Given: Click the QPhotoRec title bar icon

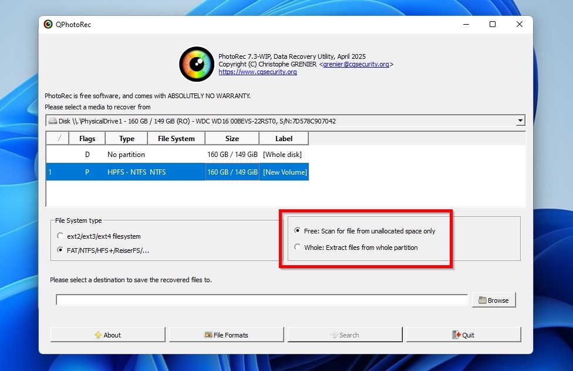Looking at the screenshot, I should [x=49, y=24].
